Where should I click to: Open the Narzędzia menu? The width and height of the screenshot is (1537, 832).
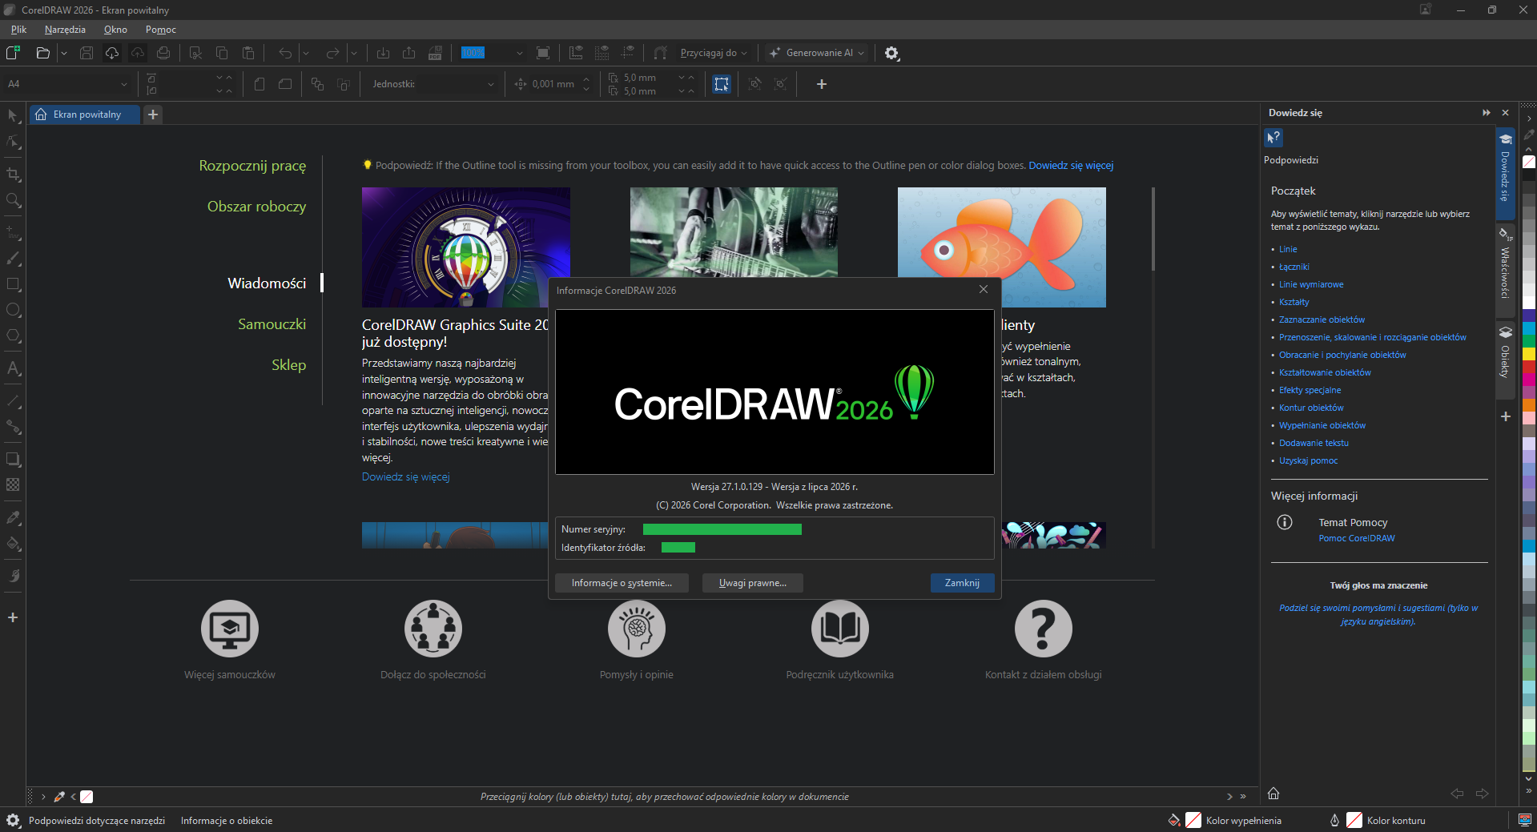pyautogui.click(x=65, y=30)
